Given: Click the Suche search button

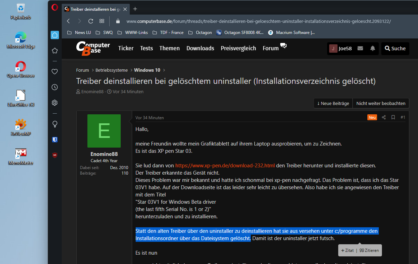Looking at the screenshot, I should pyautogui.click(x=395, y=49).
